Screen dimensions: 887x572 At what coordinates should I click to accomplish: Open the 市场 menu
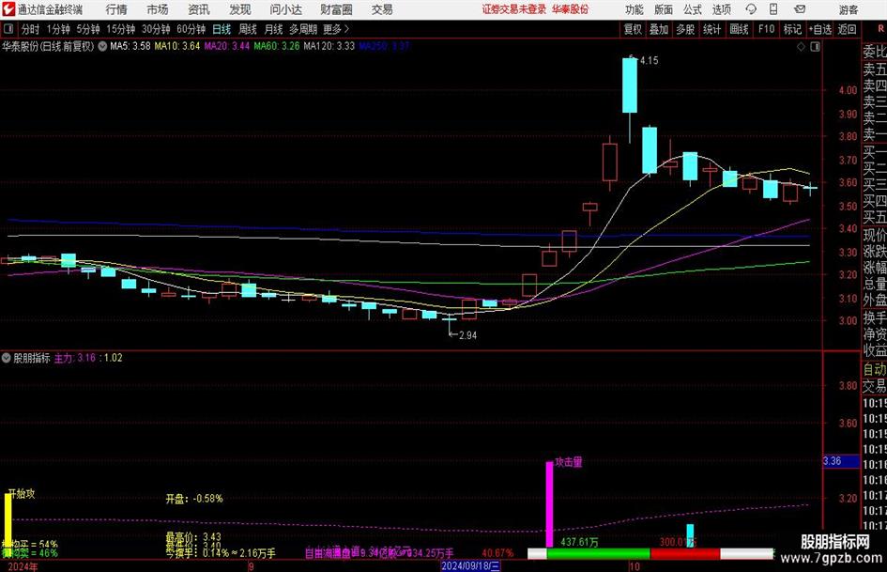coord(158,9)
